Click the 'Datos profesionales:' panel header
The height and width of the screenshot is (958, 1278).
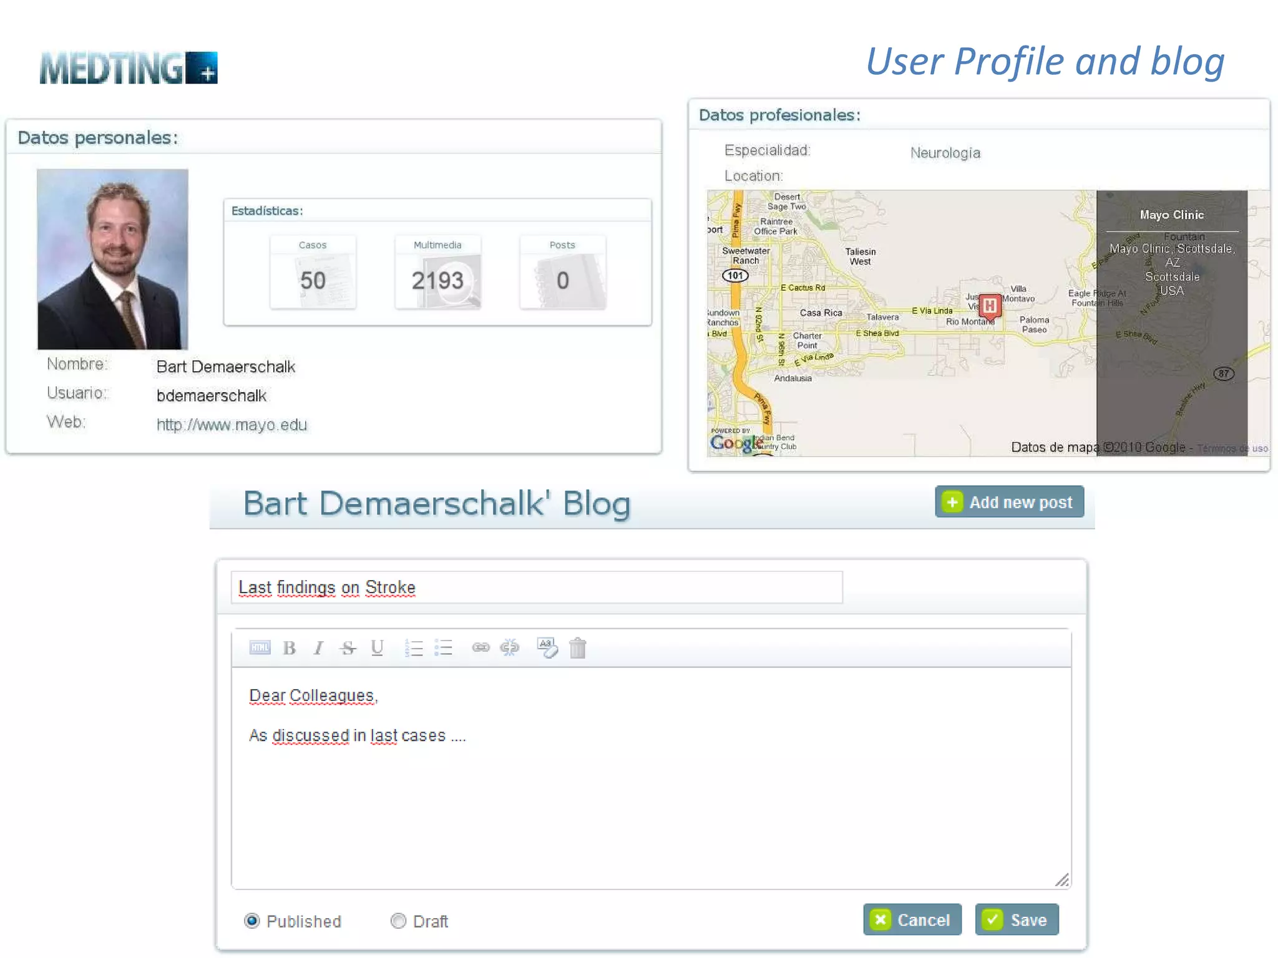pyautogui.click(x=779, y=115)
